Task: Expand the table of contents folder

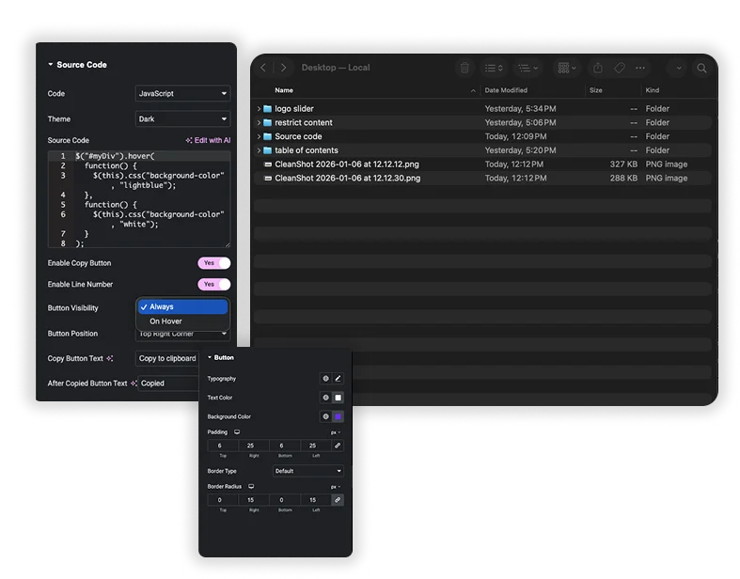Action: click(259, 150)
